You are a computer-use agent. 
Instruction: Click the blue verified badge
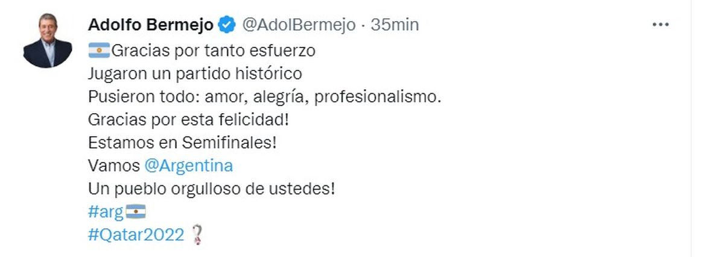pos(227,25)
